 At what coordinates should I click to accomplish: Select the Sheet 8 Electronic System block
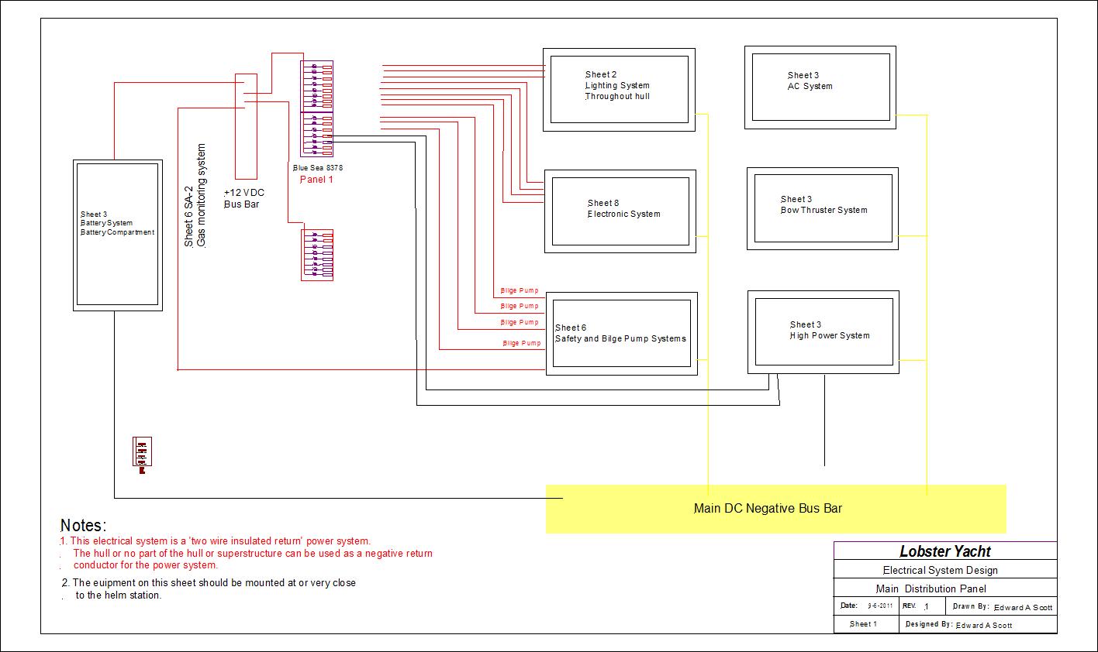pos(620,210)
